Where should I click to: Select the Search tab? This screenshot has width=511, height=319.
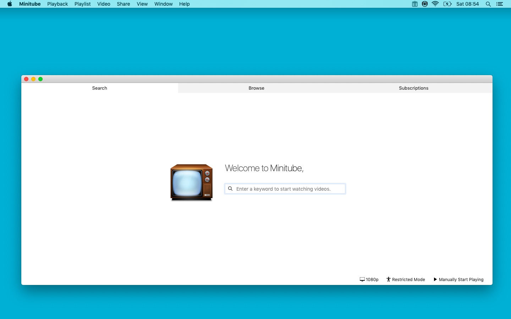click(x=100, y=88)
